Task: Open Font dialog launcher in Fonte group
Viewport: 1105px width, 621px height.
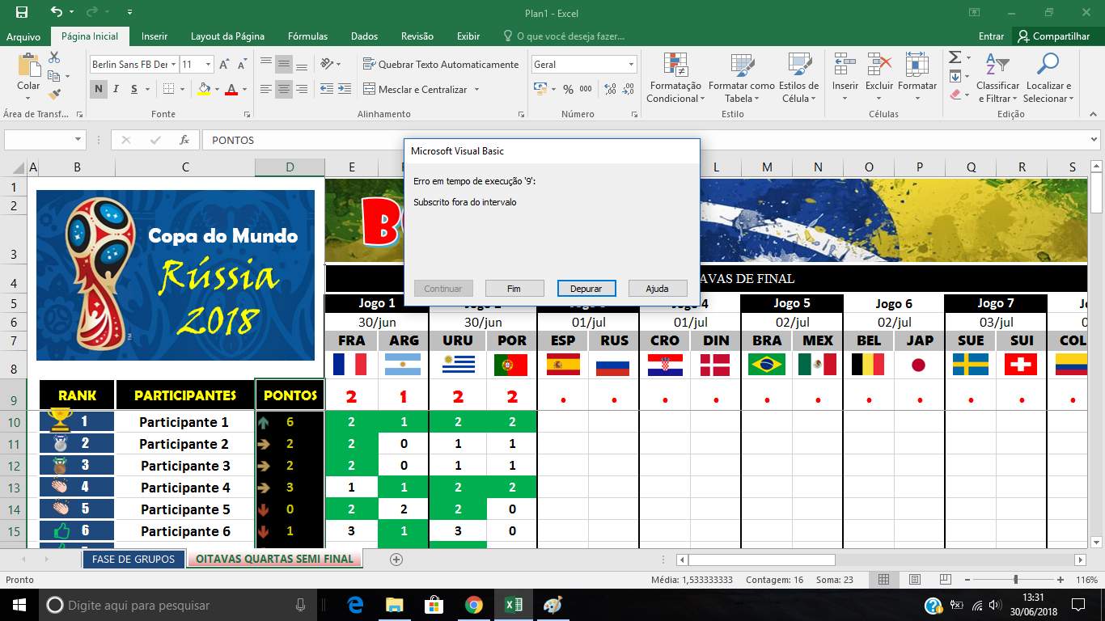Action: [247, 115]
